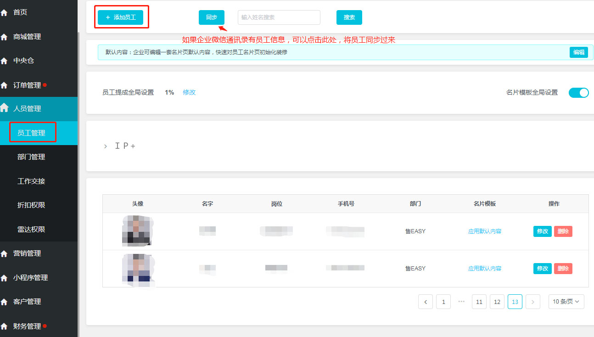Screen dimensions: 594x337
Task: Click the icon beside 中央仓
Action: pyautogui.click(x=4, y=61)
